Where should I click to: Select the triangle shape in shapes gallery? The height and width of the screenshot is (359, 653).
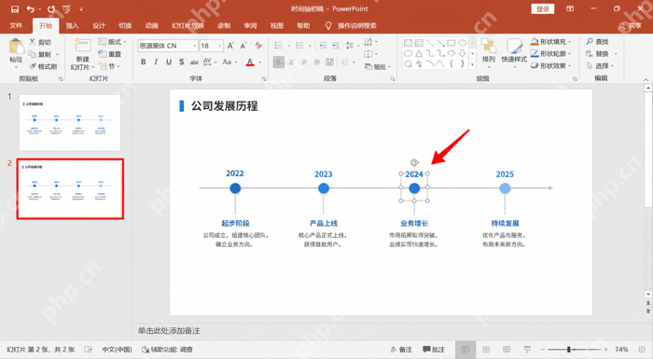click(x=419, y=53)
